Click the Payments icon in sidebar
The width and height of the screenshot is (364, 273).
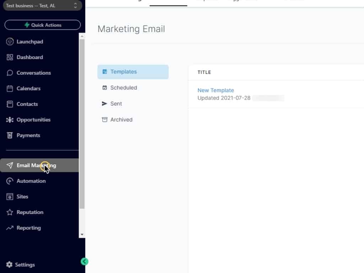point(10,135)
